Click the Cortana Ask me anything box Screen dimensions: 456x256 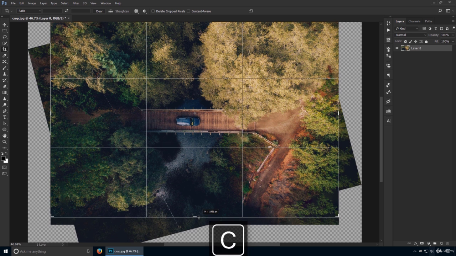[52, 251]
